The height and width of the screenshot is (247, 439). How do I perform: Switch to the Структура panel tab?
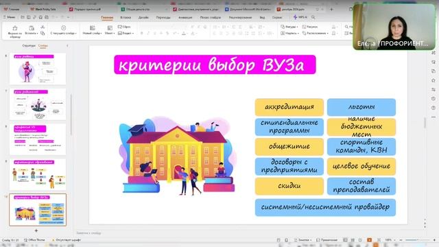tap(29, 45)
